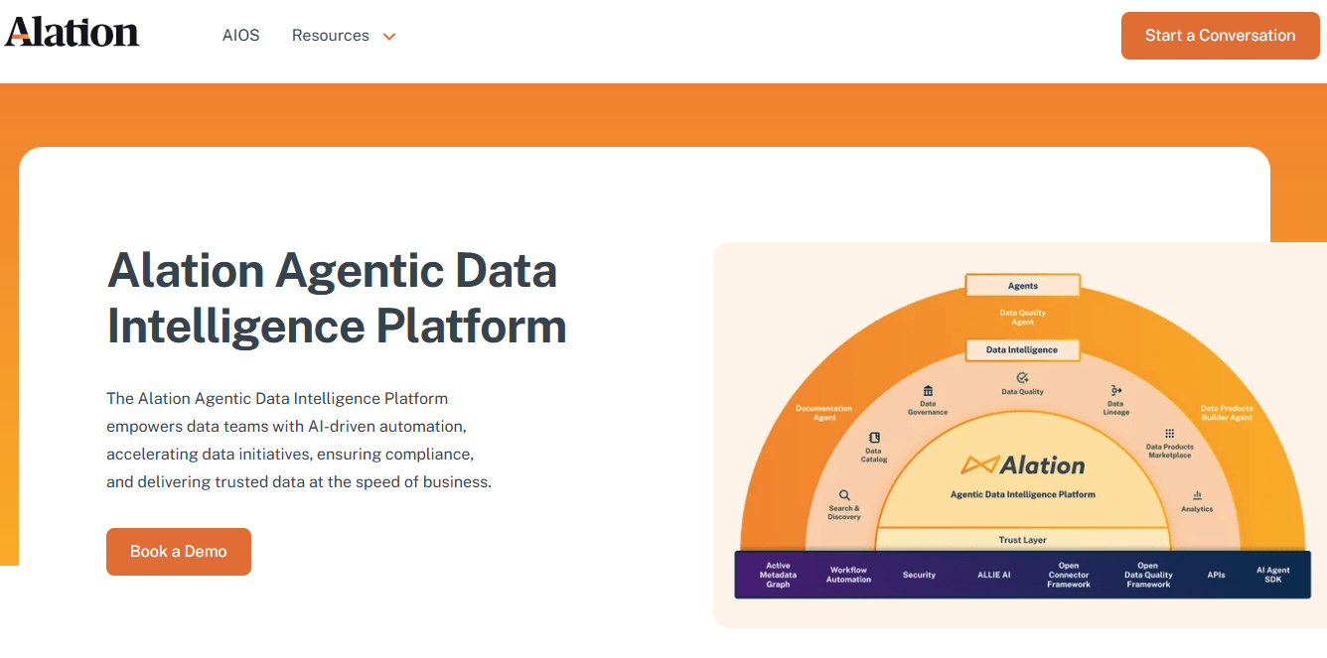The height and width of the screenshot is (658, 1327).
Task: Select the Data Lineage icon in diagram
Action: click(1115, 390)
